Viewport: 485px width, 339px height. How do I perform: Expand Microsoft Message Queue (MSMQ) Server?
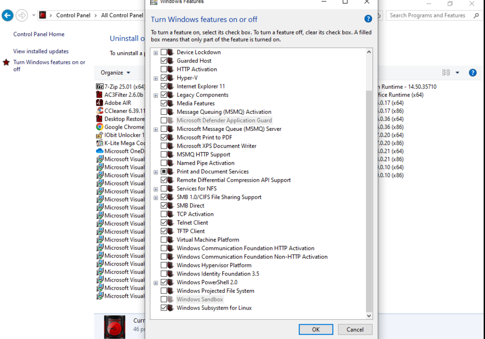coord(156,130)
